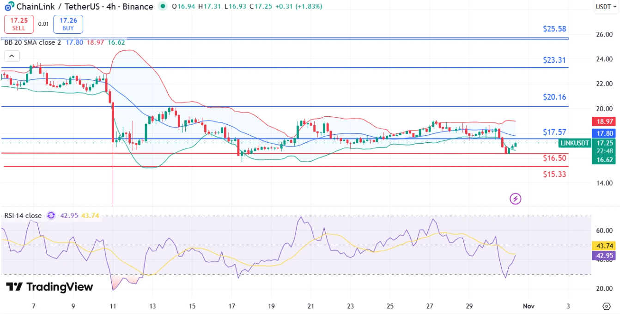Click the TradingView logo
Screen dimensions: 620x314
[x=49, y=287]
